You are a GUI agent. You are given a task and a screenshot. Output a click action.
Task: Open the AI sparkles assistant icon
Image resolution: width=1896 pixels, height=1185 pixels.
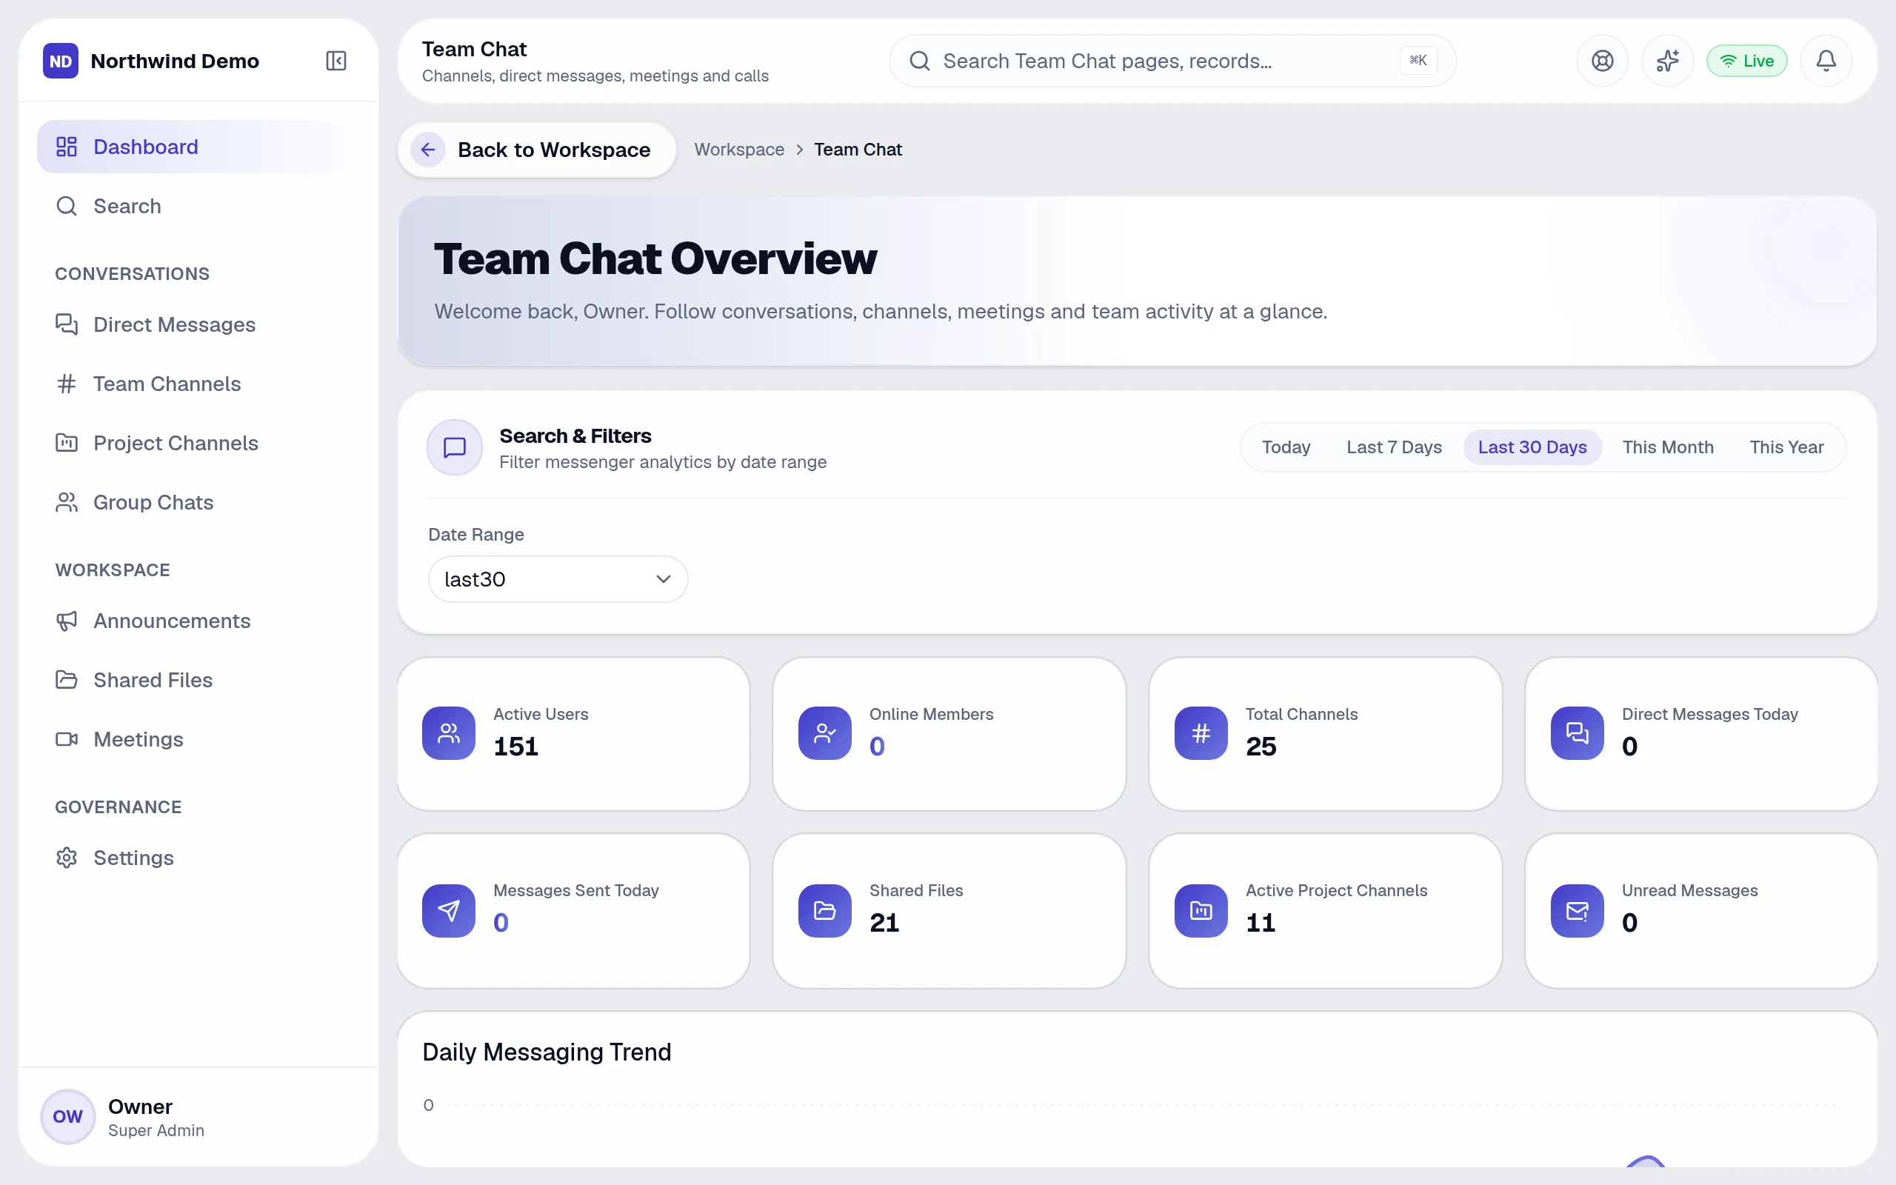(1667, 61)
